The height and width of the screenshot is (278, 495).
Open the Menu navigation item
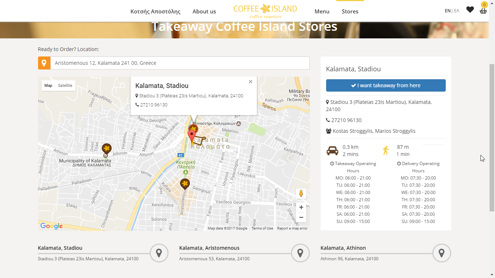(322, 11)
